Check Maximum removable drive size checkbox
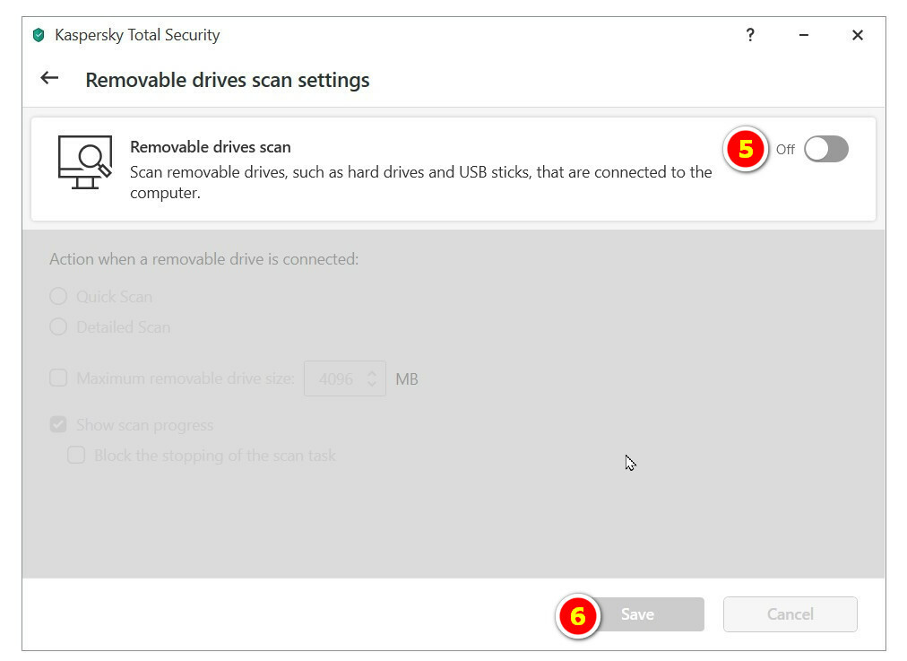907x661 pixels. [x=58, y=378]
